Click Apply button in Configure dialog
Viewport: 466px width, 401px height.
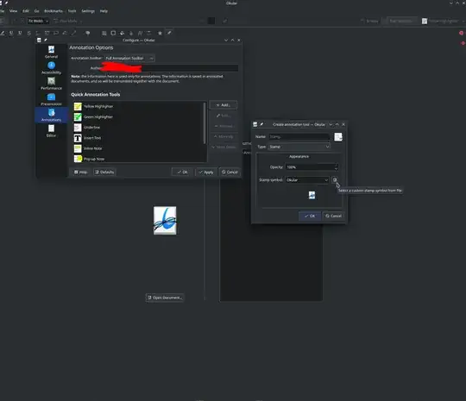click(x=206, y=172)
